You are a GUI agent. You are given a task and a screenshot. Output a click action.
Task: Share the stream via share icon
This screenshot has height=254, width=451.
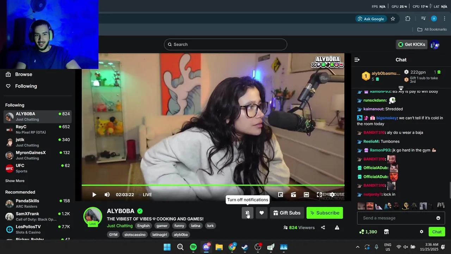pyautogui.click(x=323, y=228)
